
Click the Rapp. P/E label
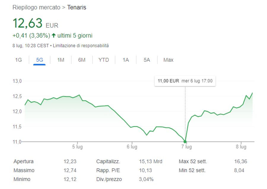click(108, 170)
